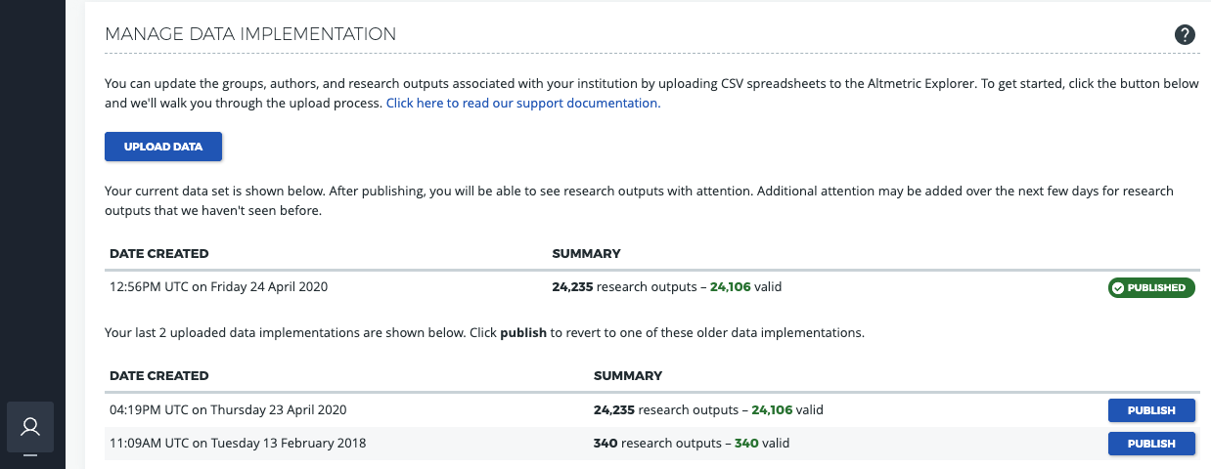Click the green Published status badge
The width and height of the screenshot is (1211, 469).
(x=1151, y=287)
